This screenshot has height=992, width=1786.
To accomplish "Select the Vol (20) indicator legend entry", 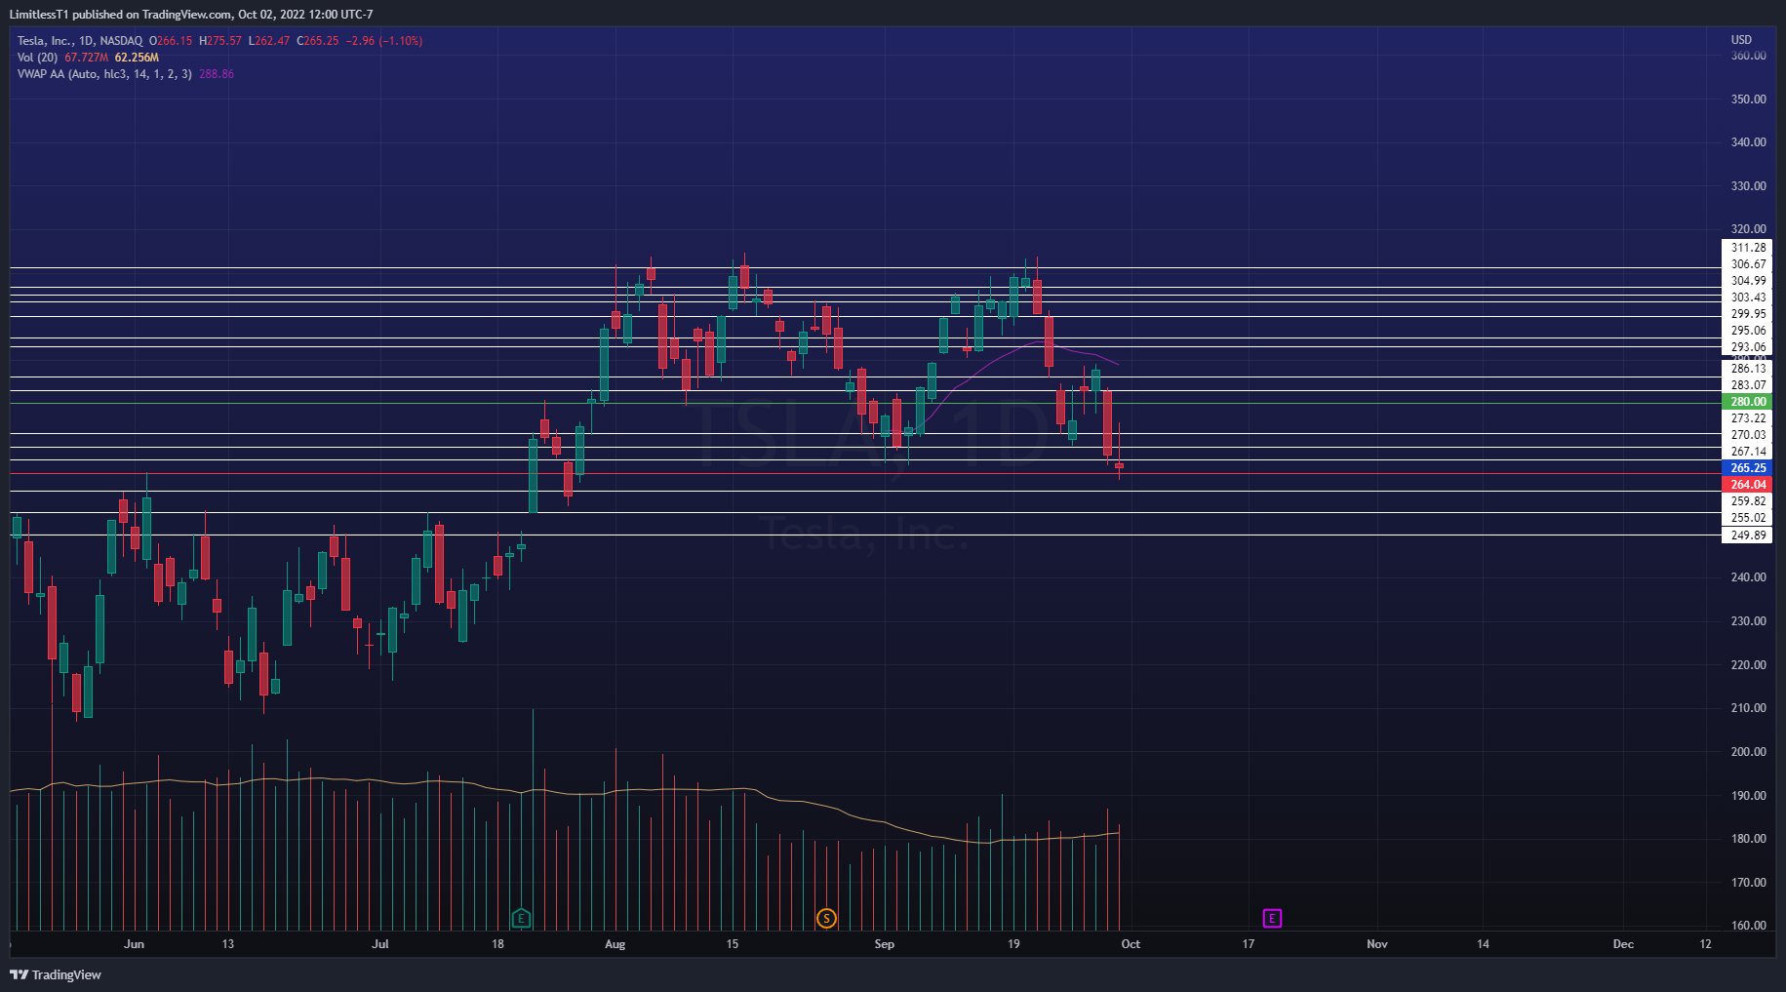I will pyautogui.click(x=39, y=58).
